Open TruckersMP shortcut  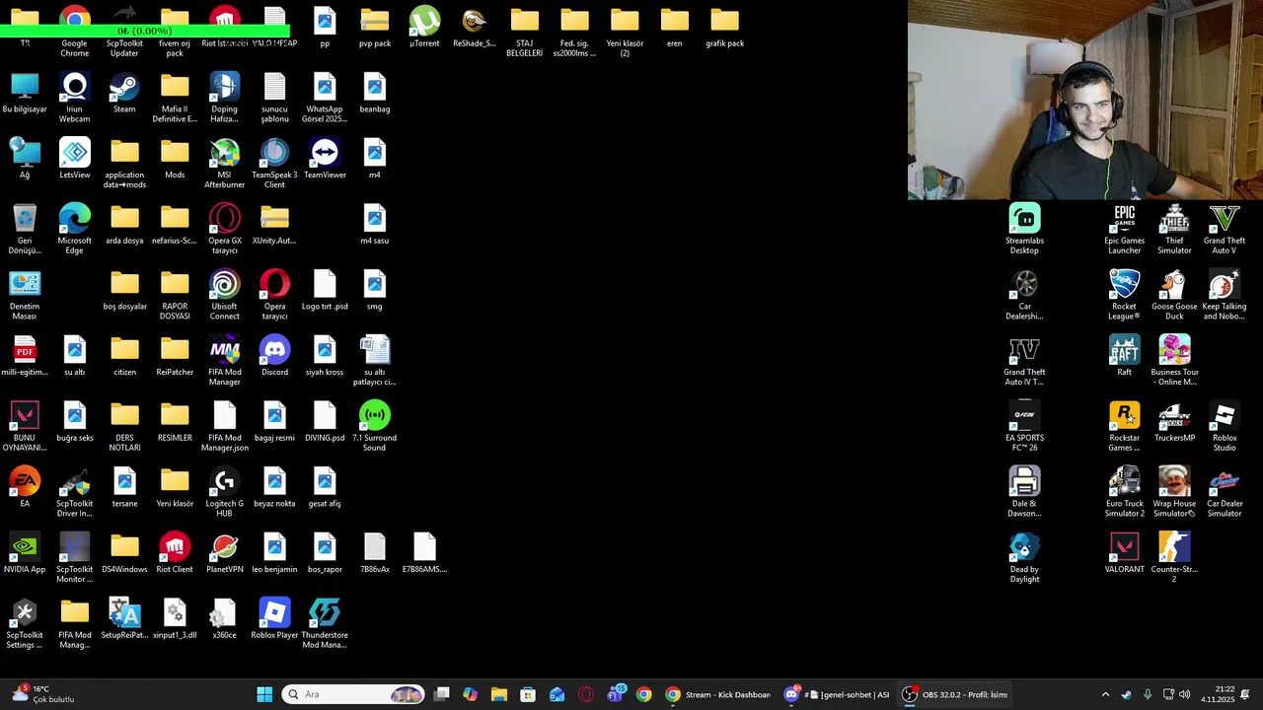pos(1174,422)
